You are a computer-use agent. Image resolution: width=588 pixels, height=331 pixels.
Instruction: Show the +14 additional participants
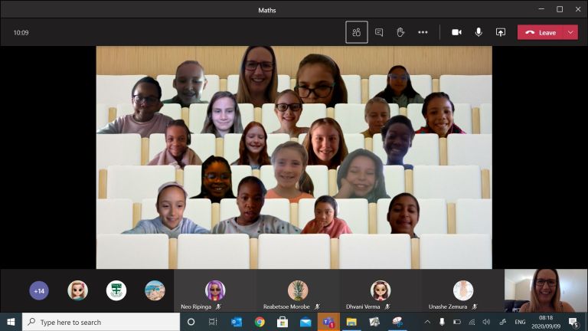pyautogui.click(x=39, y=290)
